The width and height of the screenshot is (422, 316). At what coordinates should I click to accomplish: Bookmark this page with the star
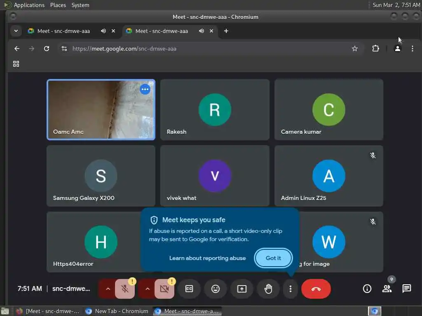(355, 49)
